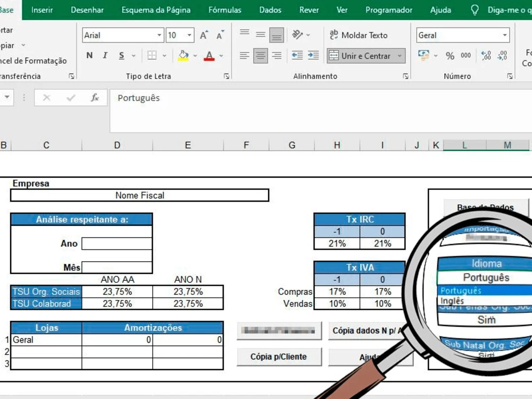The image size is (532, 399).
Task: Open the orientation dropdown arrow
Action: [308, 35]
